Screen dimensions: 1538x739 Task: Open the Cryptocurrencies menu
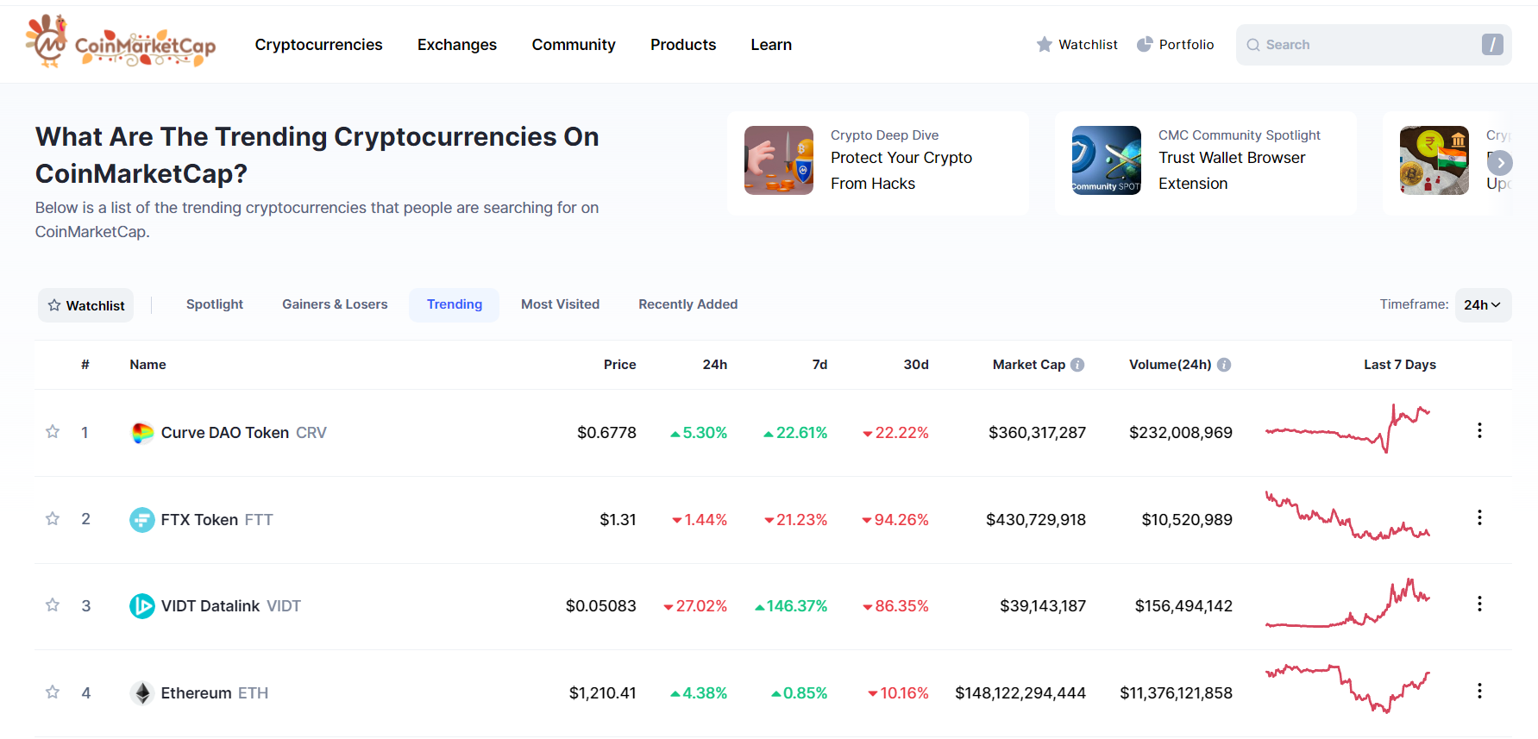tap(318, 45)
